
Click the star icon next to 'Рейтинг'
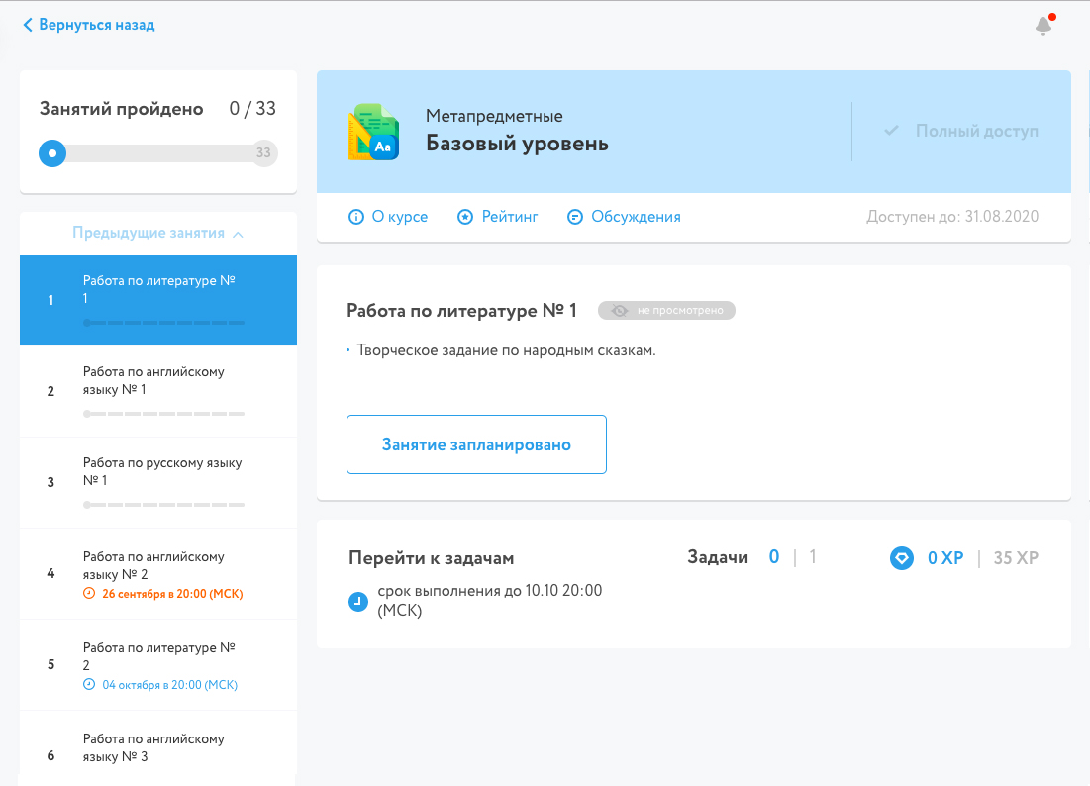(x=465, y=217)
